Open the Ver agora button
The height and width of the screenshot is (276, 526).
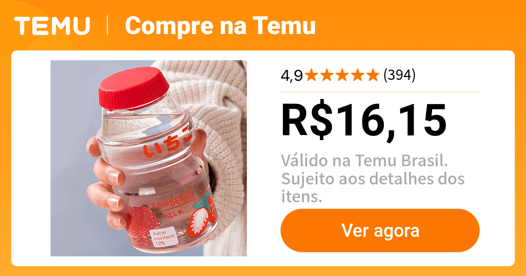[x=380, y=230]
